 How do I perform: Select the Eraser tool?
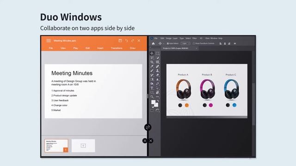click(157, 75)
